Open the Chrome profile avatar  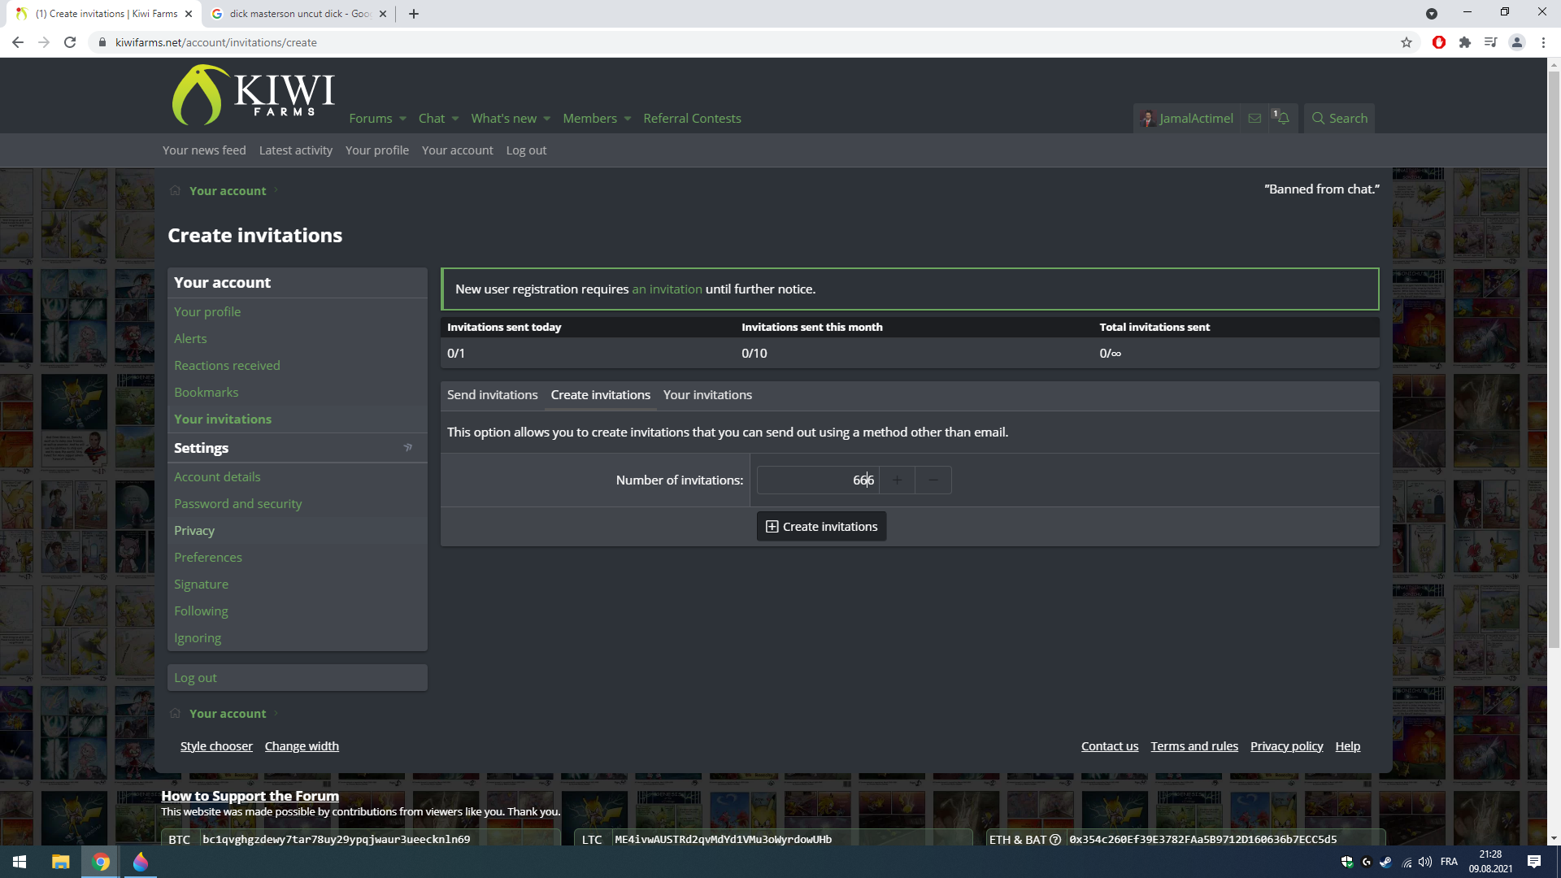pyautogui.click(x=1517, y=42)
